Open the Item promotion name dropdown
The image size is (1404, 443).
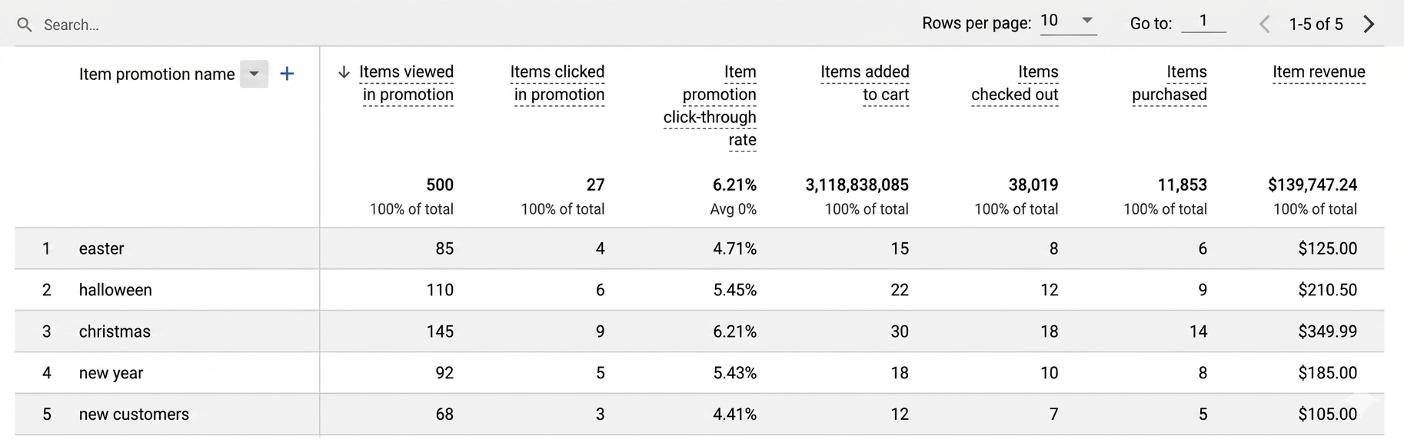coord(254,73)
